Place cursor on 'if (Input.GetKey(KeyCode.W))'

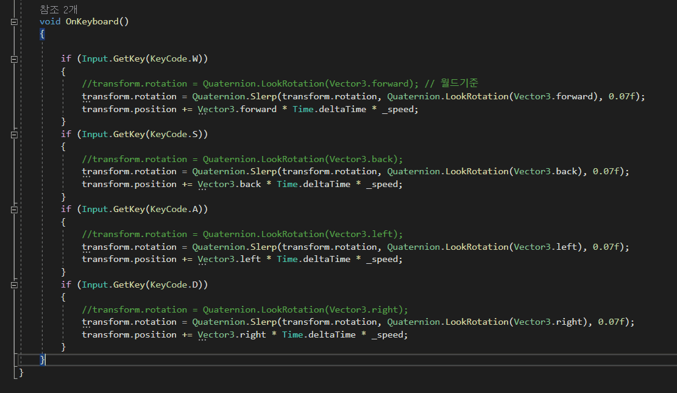pos(134,58)
